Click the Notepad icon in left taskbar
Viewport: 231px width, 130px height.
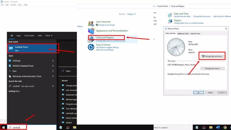point(60,127)
